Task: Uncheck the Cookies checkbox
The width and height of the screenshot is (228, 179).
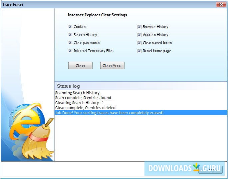Action: tap(70, 27)
